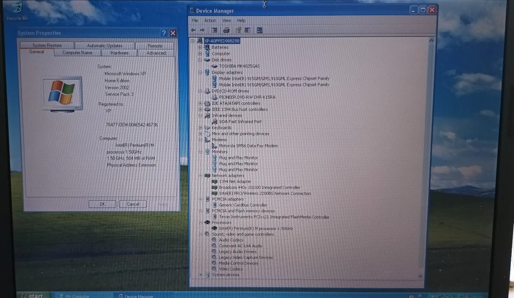Expand the Batteries node
Viewport: 514px width, 298px height.
[x=200, y=48]
